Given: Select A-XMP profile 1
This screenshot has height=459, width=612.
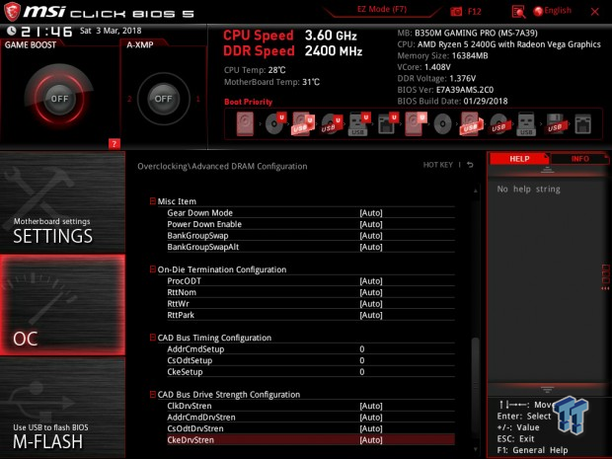Looking at the screenshot, I should point(197,99).
